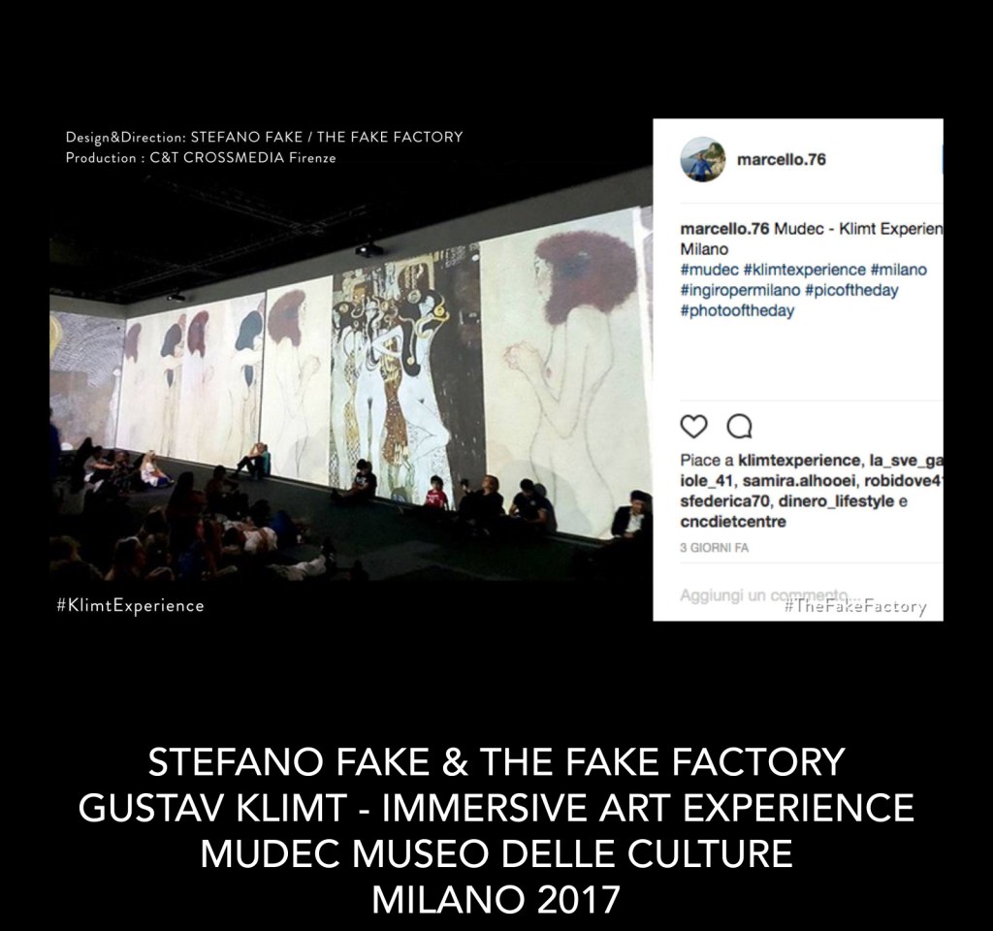
Task: Open the #mudec hashtag
Action: click(x=709, y=270)
